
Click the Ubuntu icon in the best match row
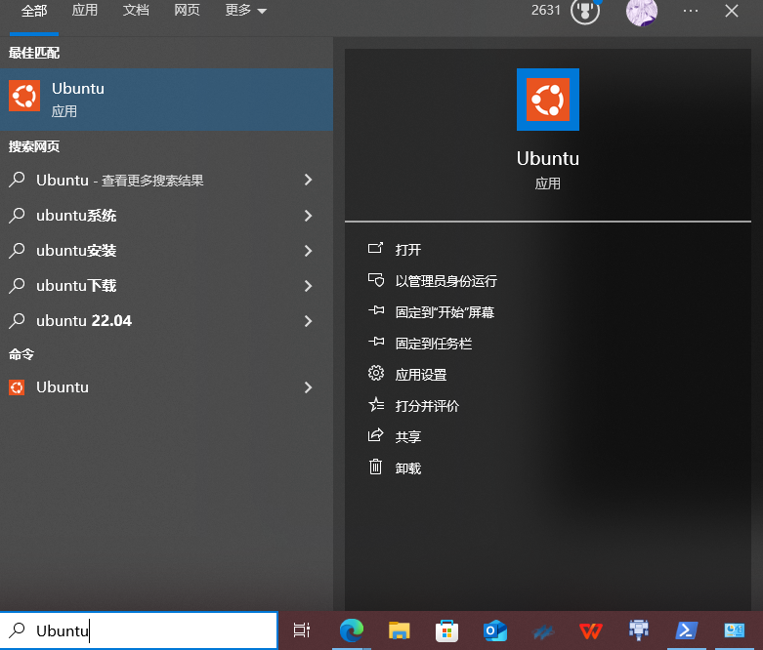click(x=24, y=96)
